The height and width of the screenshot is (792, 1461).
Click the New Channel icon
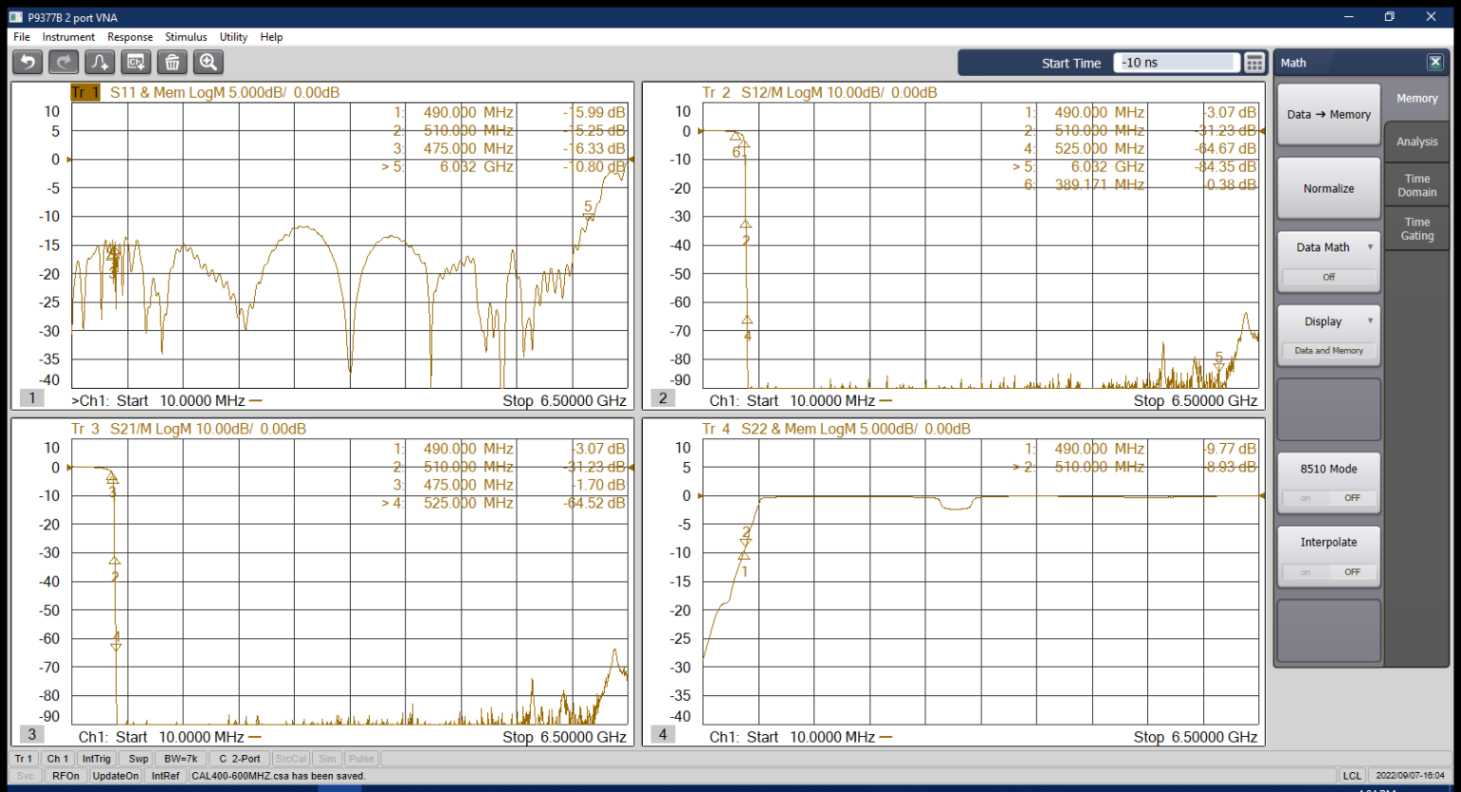(135, 62)
